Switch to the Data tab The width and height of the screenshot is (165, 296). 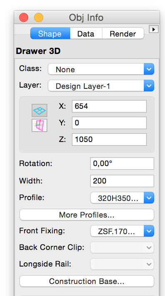click(86, 33)
